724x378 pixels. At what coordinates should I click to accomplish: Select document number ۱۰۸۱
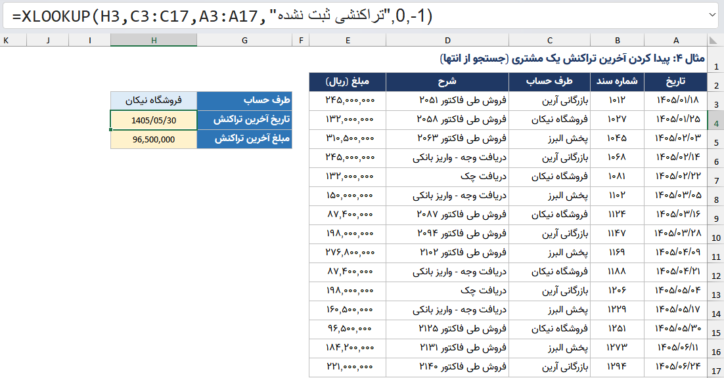click(x=618, y=177)
